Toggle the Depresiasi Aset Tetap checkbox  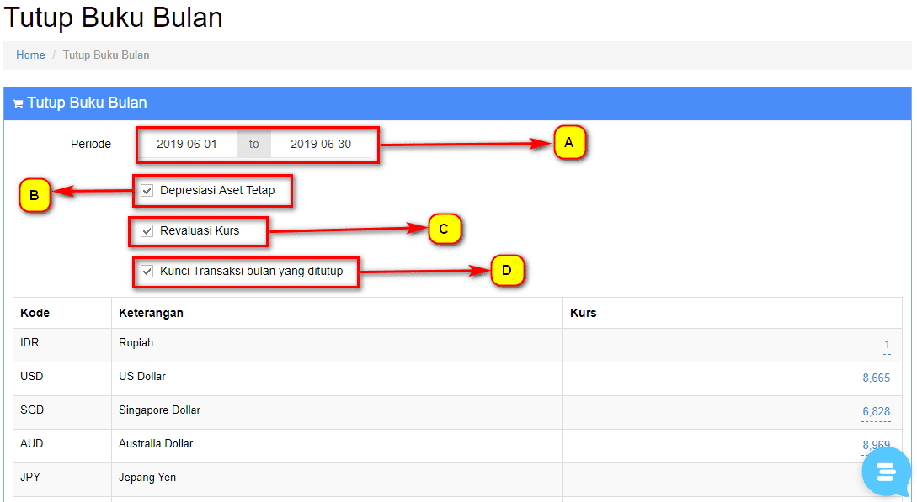[147, 191]
